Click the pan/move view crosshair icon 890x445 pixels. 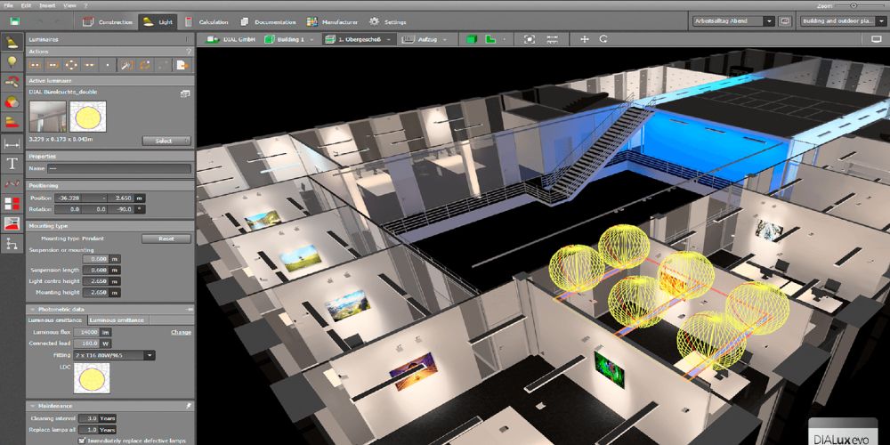tap(585, 39)
